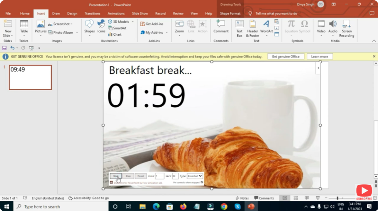Open the timer type Breakfast dropdown
This screenshot has height=211, width=378.
click(195, 176)
